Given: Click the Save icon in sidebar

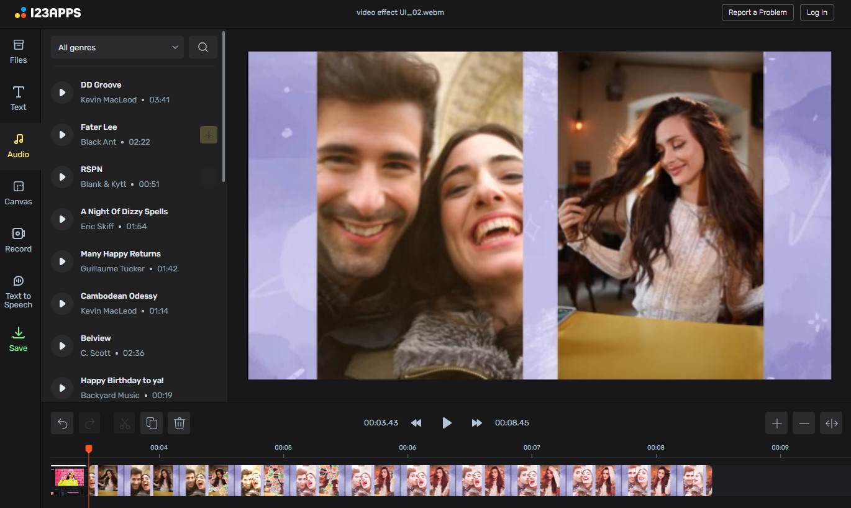Looking at the screenshot, I should 18,338.
